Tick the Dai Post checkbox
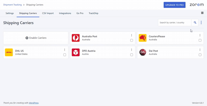Viewport: 207px width, 106px height. tap(200, 55)
